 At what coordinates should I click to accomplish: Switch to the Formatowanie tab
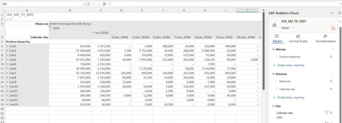coord(325,39)
